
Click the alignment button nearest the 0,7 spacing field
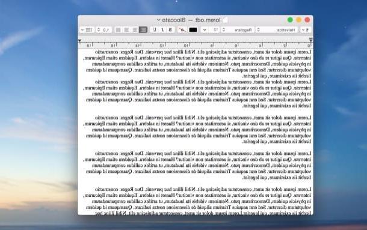pos(119,30)
